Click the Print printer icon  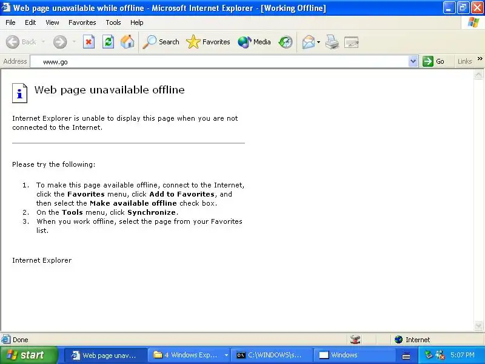pos(332,42)
